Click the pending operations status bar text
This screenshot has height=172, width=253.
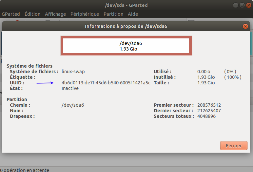(25, 170)
